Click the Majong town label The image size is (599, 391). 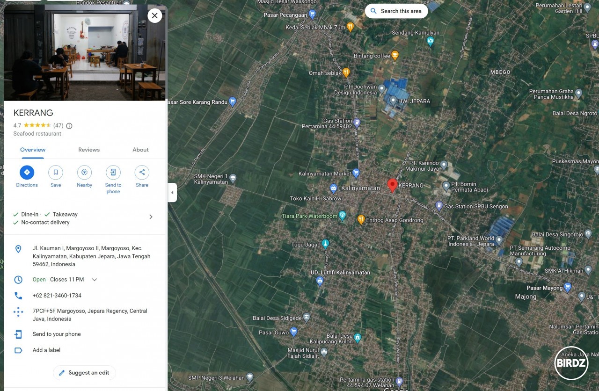526,297
